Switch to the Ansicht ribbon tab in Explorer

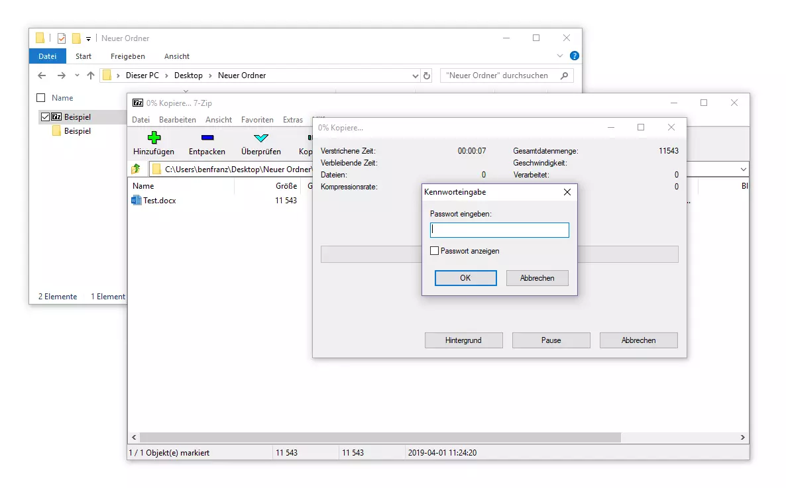tap(177, 56)
